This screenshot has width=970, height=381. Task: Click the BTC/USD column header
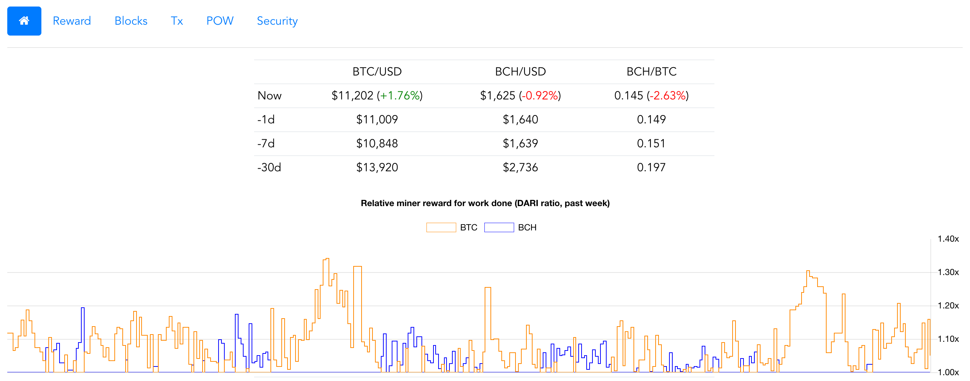click(x=376, y=71)
